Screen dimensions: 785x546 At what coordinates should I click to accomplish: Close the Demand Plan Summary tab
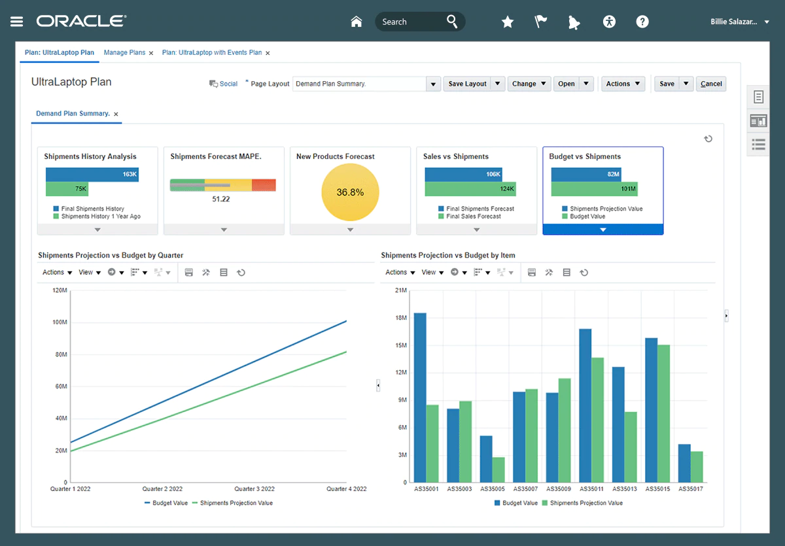[116, 114]
